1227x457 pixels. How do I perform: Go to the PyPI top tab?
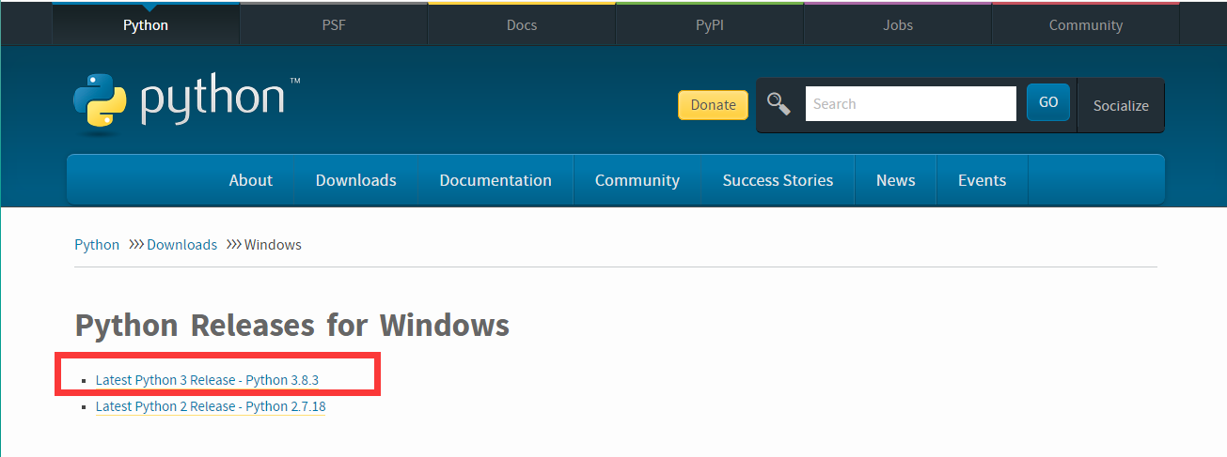[x=710, y=25]
